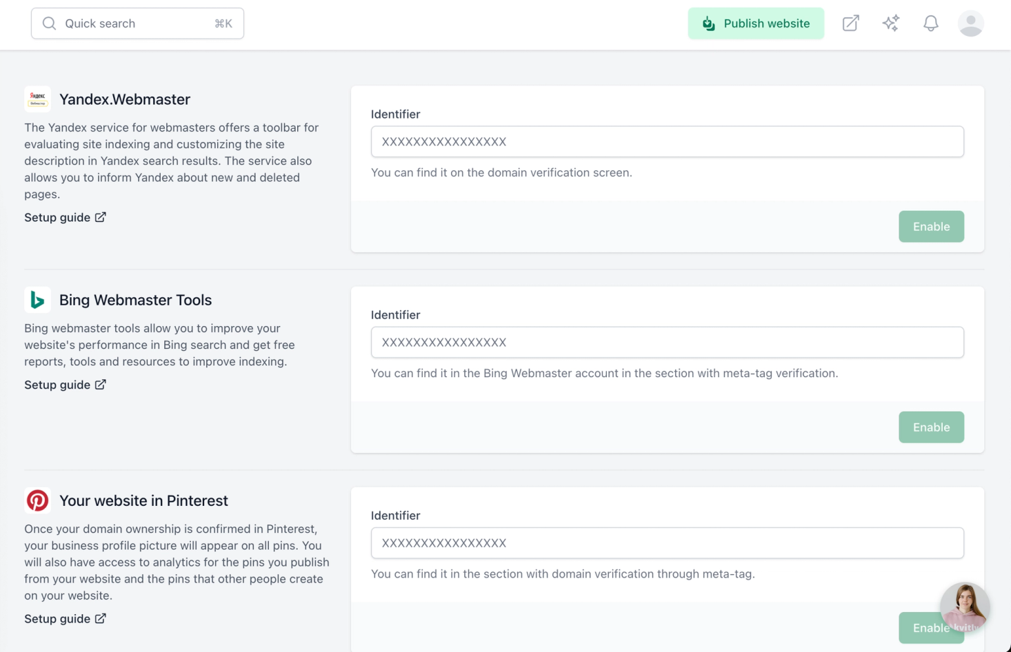Focus the Bing Webmaster Identifier input
Viewport: 1011px width, 652px height.
668,343
